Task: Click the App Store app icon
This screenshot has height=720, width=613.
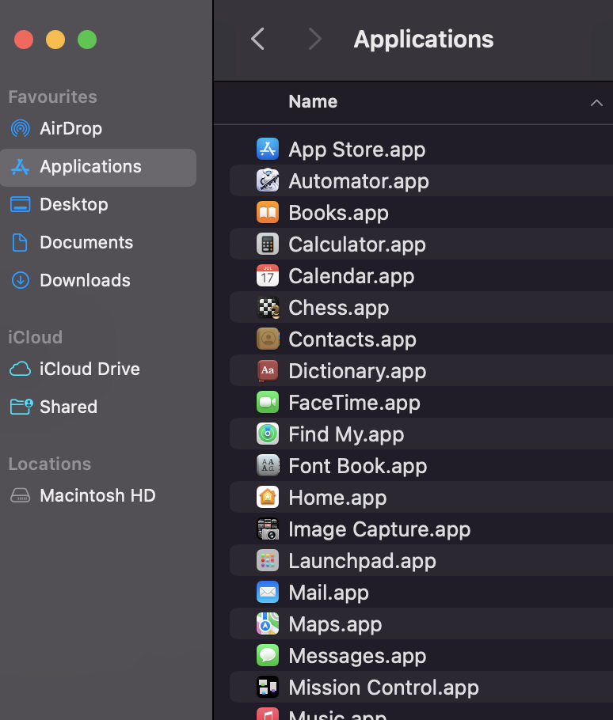Action: [268, 149]
